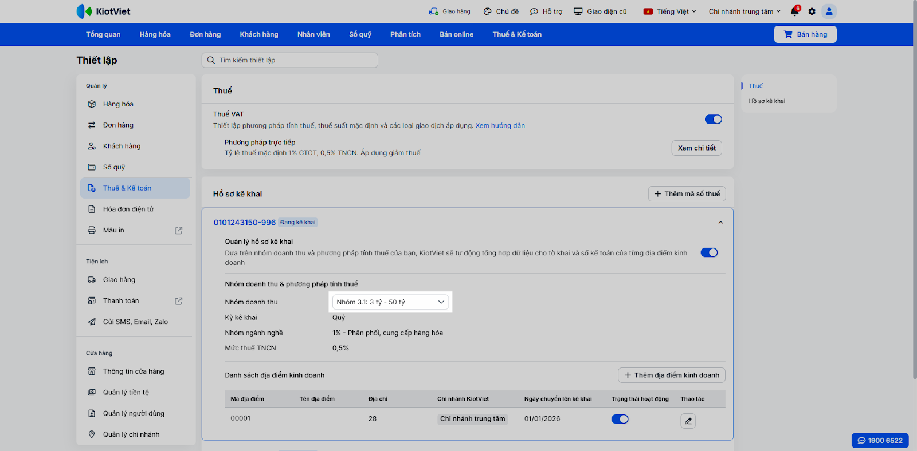The height and width of the screenshot is (451, 917).
Task: Open the Xem hướng dẫn link
Action: pyautogui.click(x=500, y=126)
